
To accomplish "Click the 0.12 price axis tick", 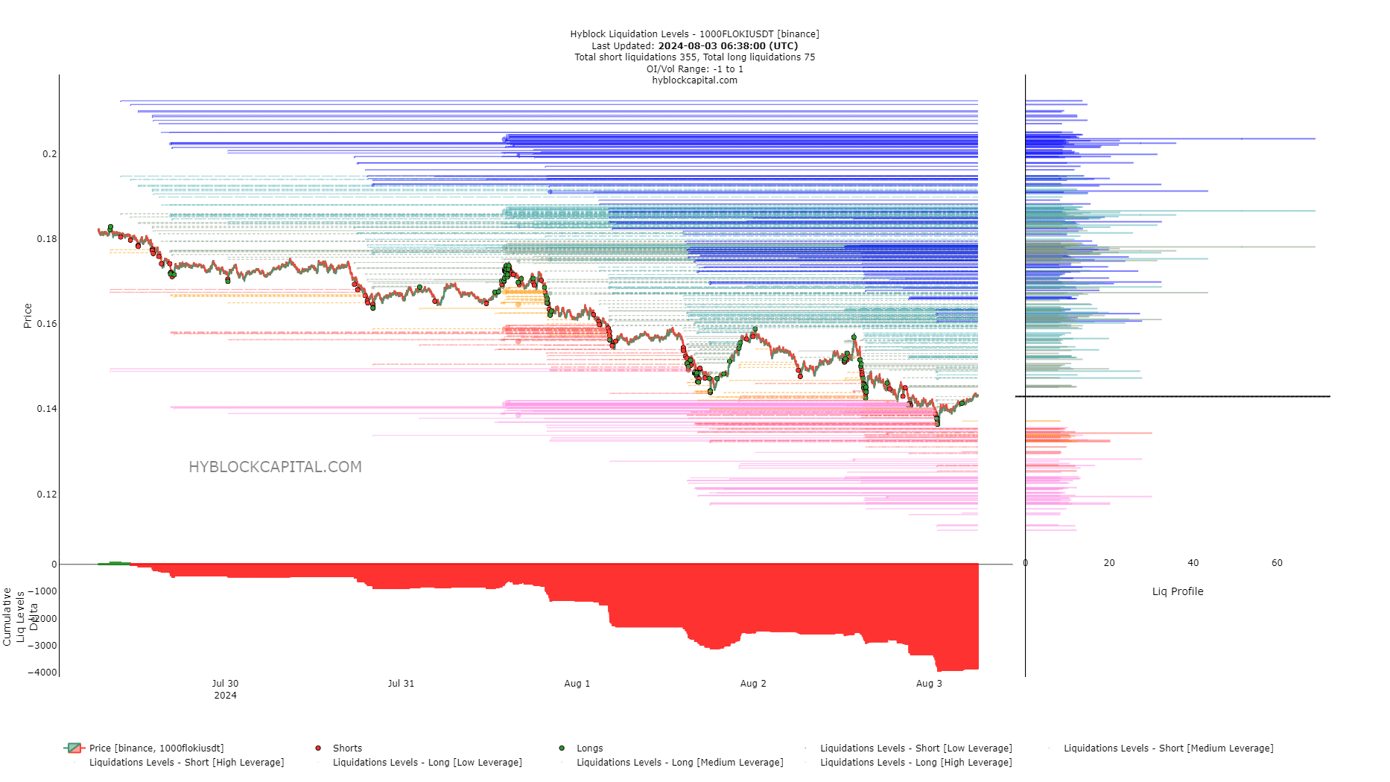I will (46, 494).
